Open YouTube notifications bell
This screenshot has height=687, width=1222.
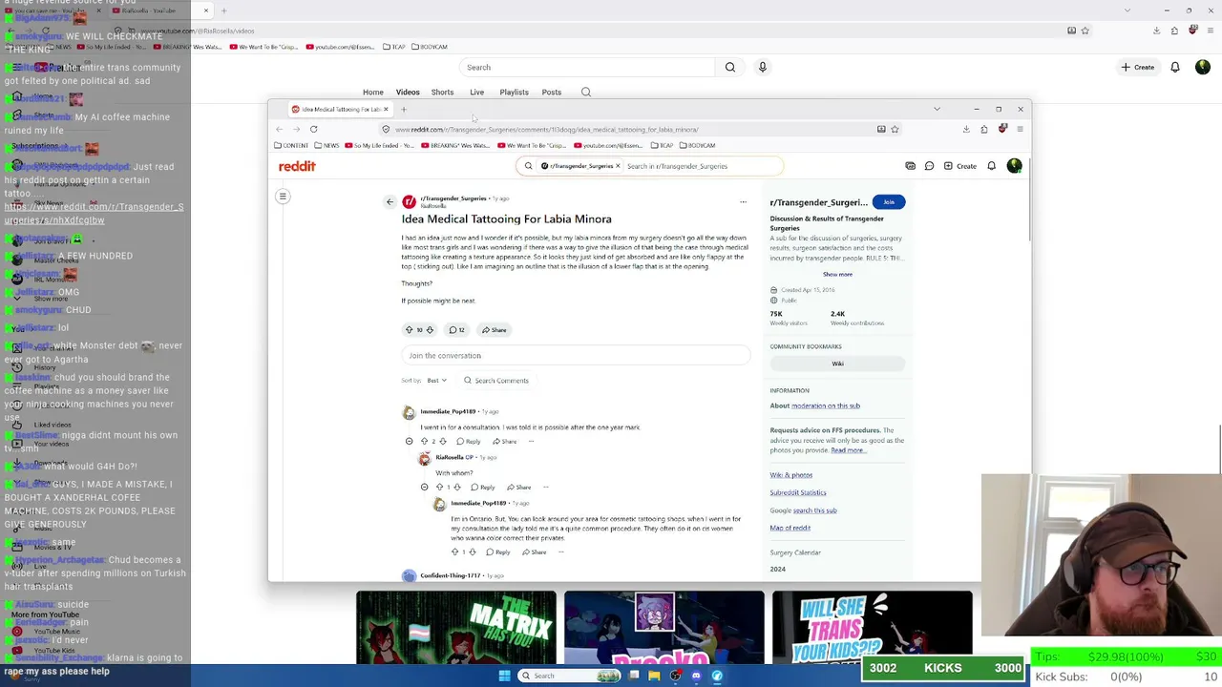(x=1175, y=67)
